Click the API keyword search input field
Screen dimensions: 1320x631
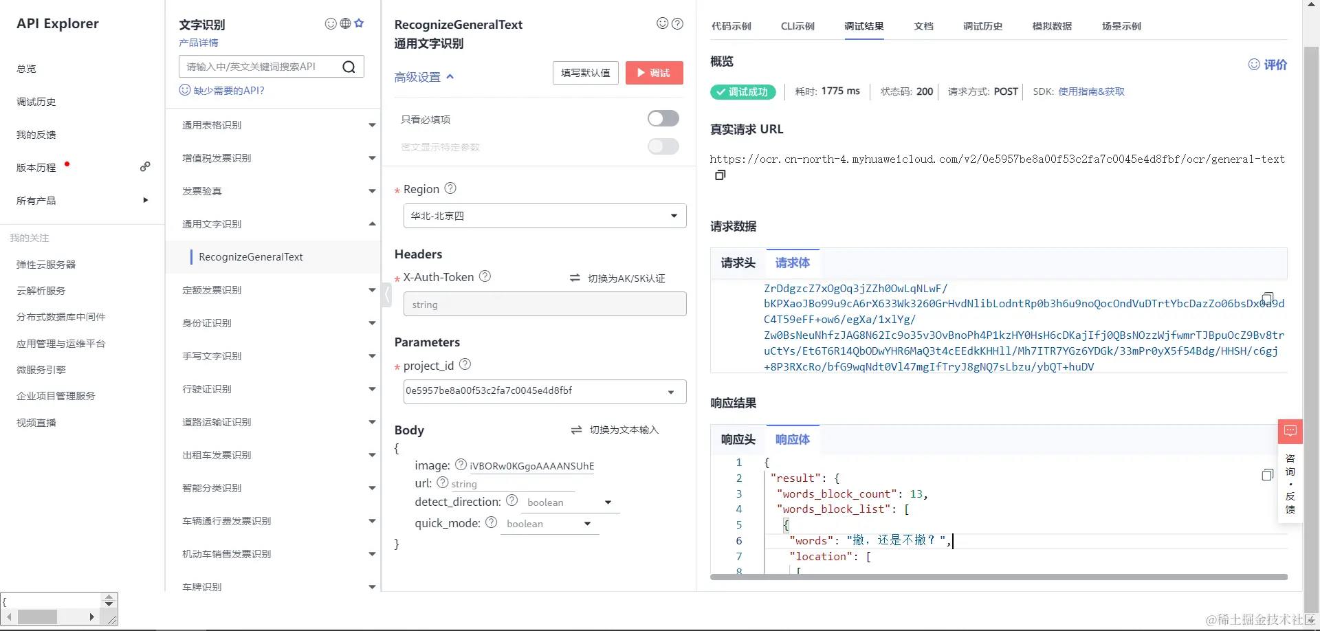(261, 67)
